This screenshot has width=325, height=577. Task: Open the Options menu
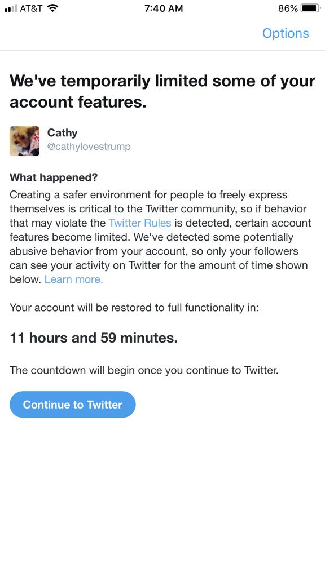click(286, 33)
